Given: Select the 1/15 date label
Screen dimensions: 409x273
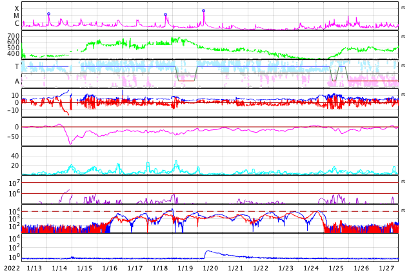Looking at the screenshot, I should click(x=85, y=268).
